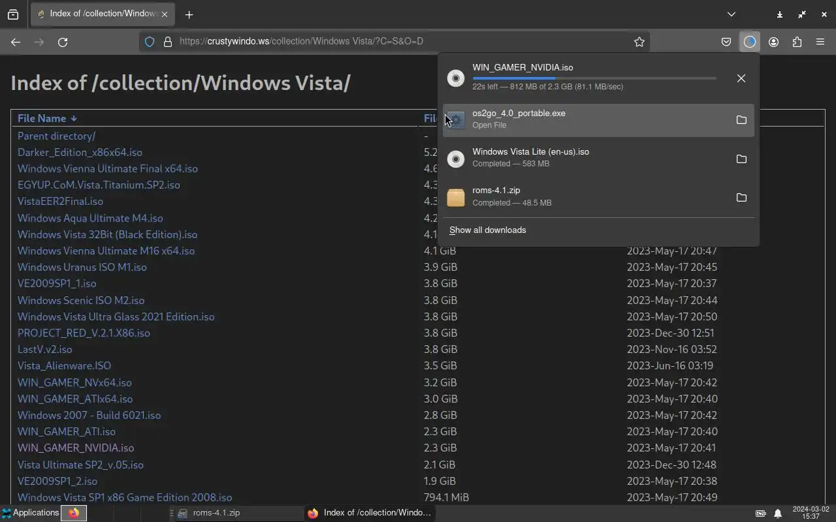836x522 pixels.
Task: Open the Firefox account icon
Action: coord(773,42)
